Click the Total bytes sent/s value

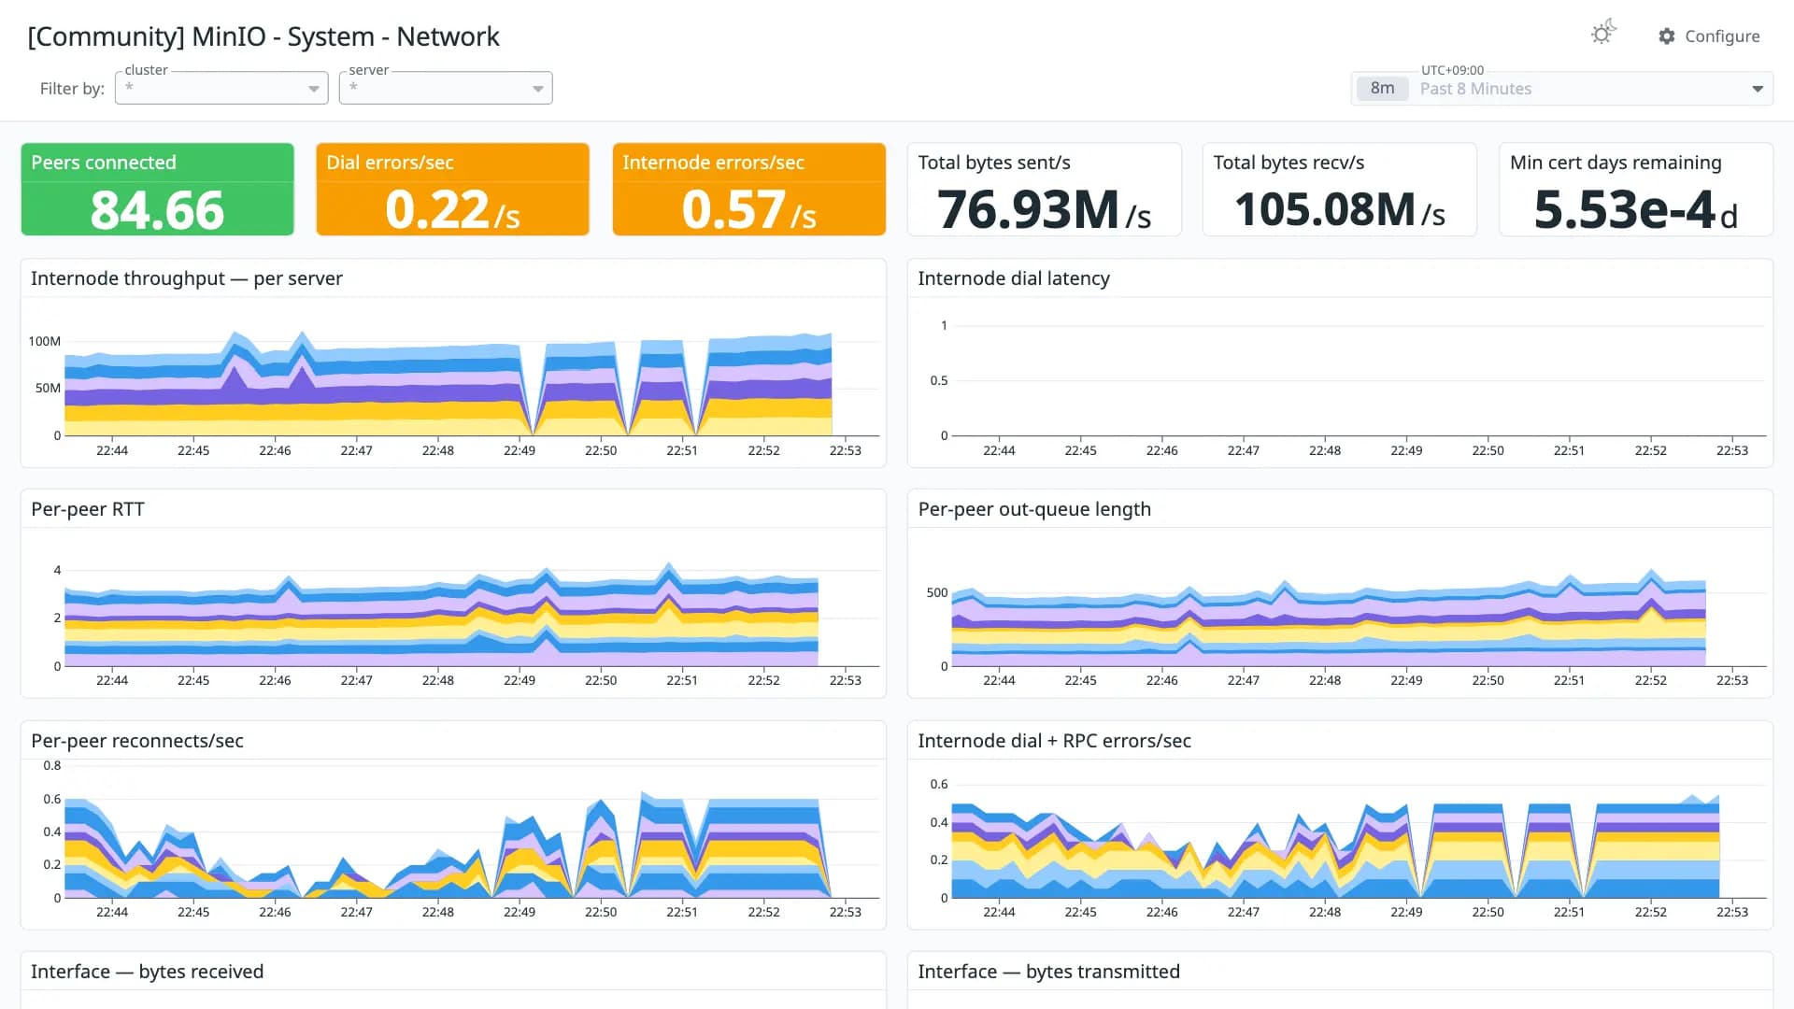(1045, 209)
